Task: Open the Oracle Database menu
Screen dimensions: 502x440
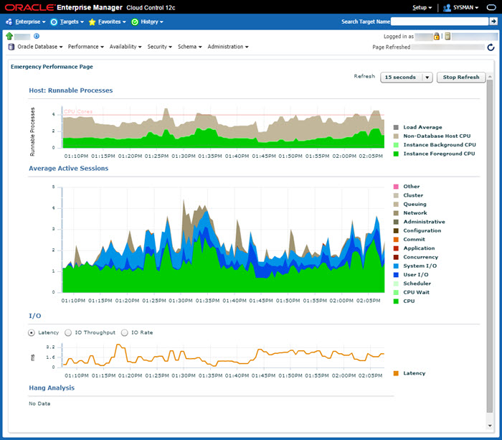Action: click(40, 47)
